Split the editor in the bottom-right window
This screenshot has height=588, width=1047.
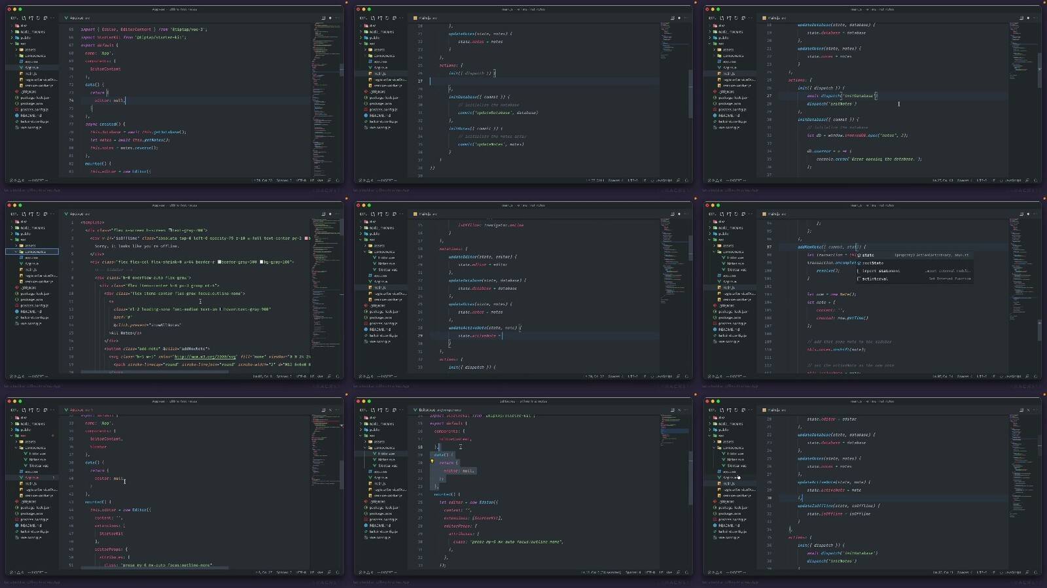click(1021, 410)
